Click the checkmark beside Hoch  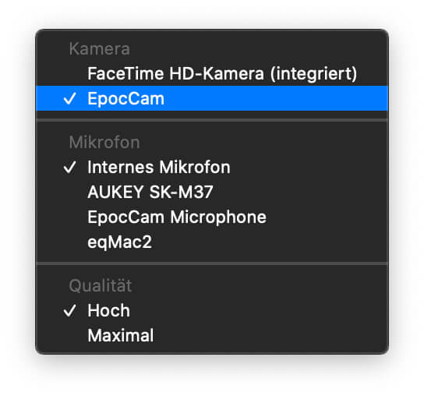point(70,310)
